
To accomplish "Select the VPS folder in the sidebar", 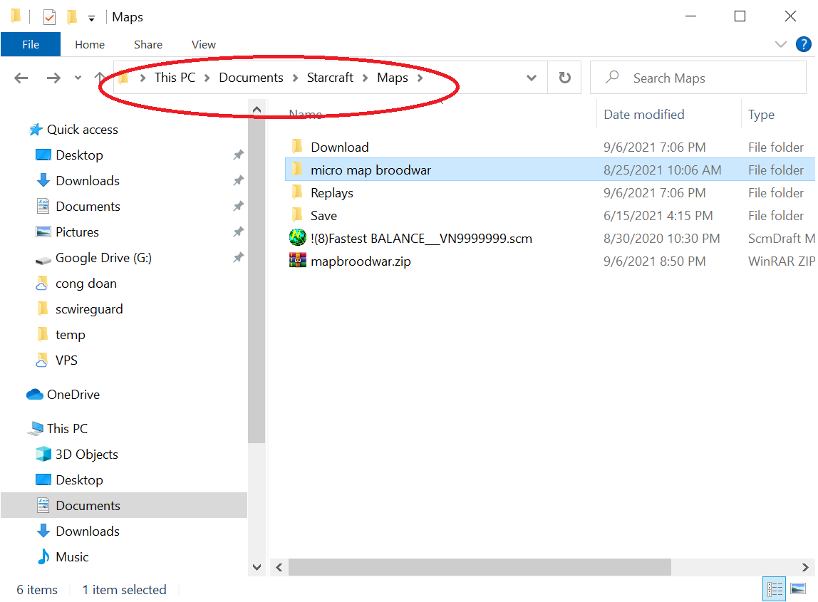I will point(66,360).
